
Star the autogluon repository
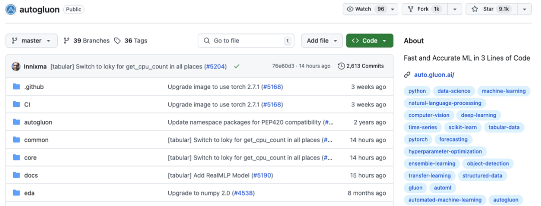pyautogui.click(x=491, y=9)
